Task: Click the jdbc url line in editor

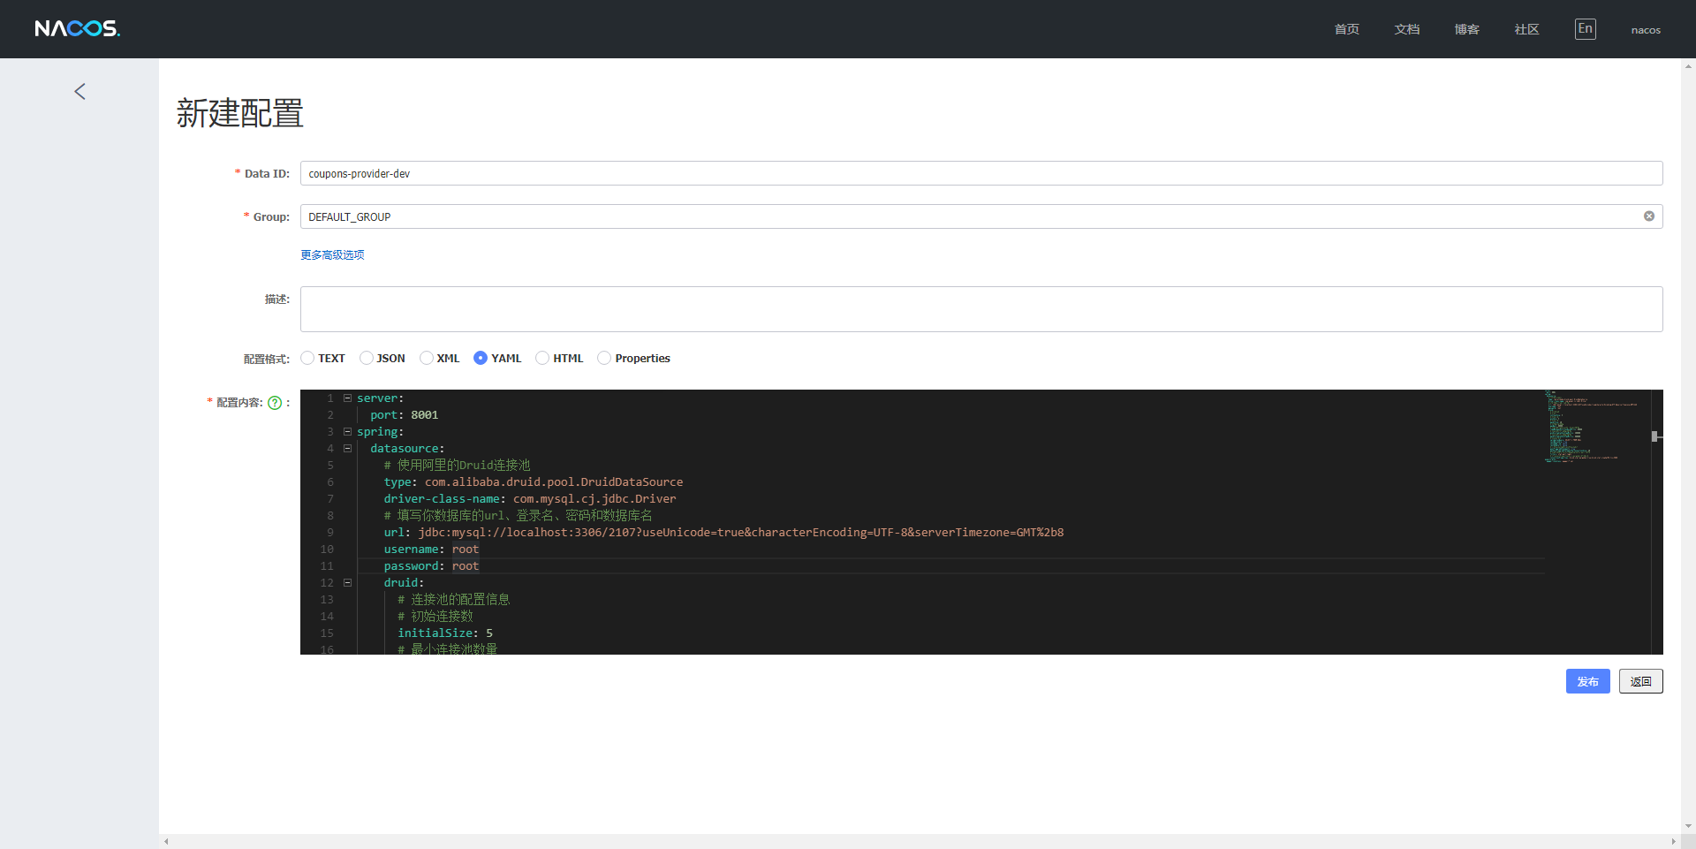Action: [723, 533]
